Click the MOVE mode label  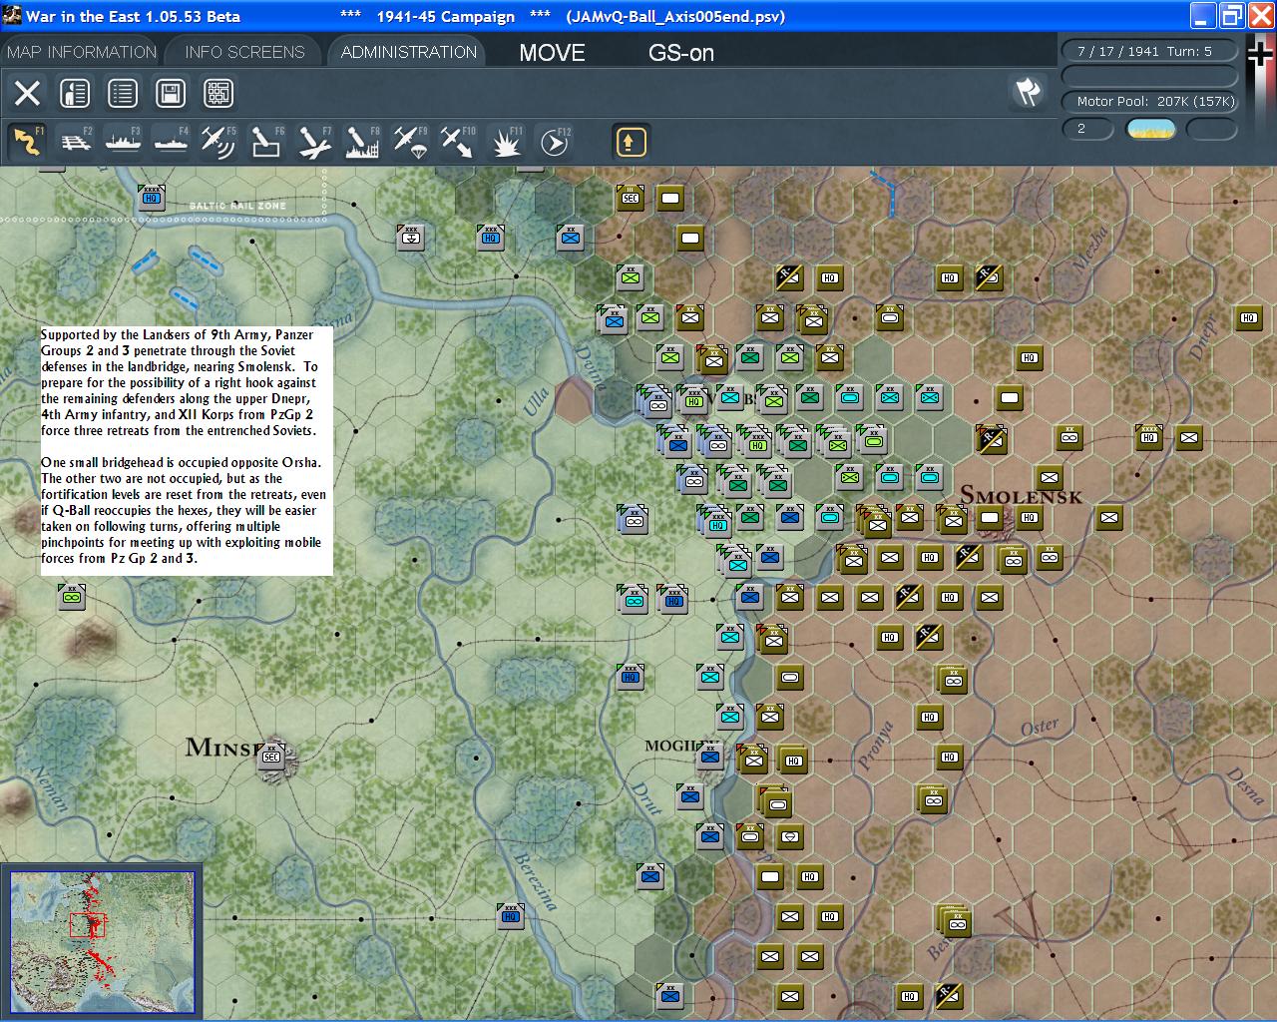click(552, 53)
